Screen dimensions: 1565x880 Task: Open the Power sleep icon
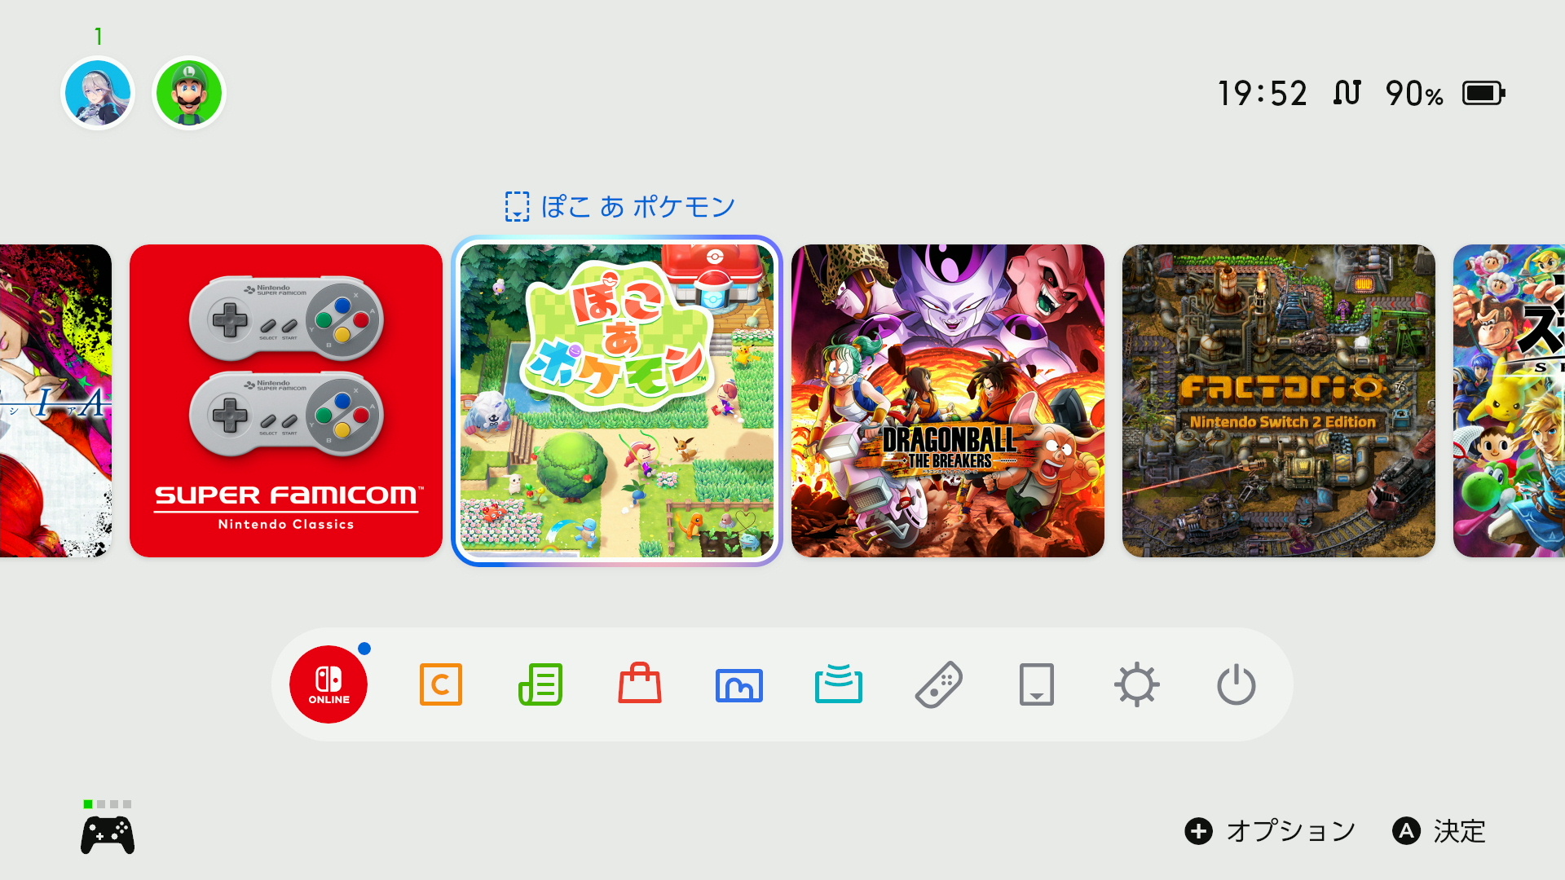coord(1237,684)
